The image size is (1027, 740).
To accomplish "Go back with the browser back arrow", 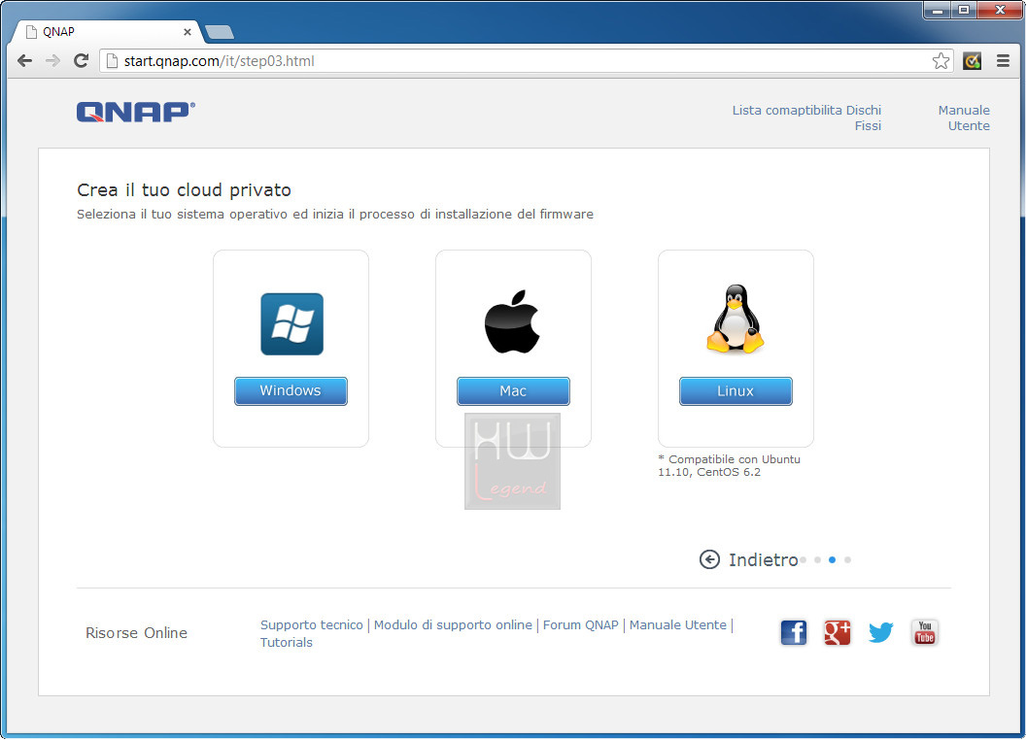I will pos(25,61).
